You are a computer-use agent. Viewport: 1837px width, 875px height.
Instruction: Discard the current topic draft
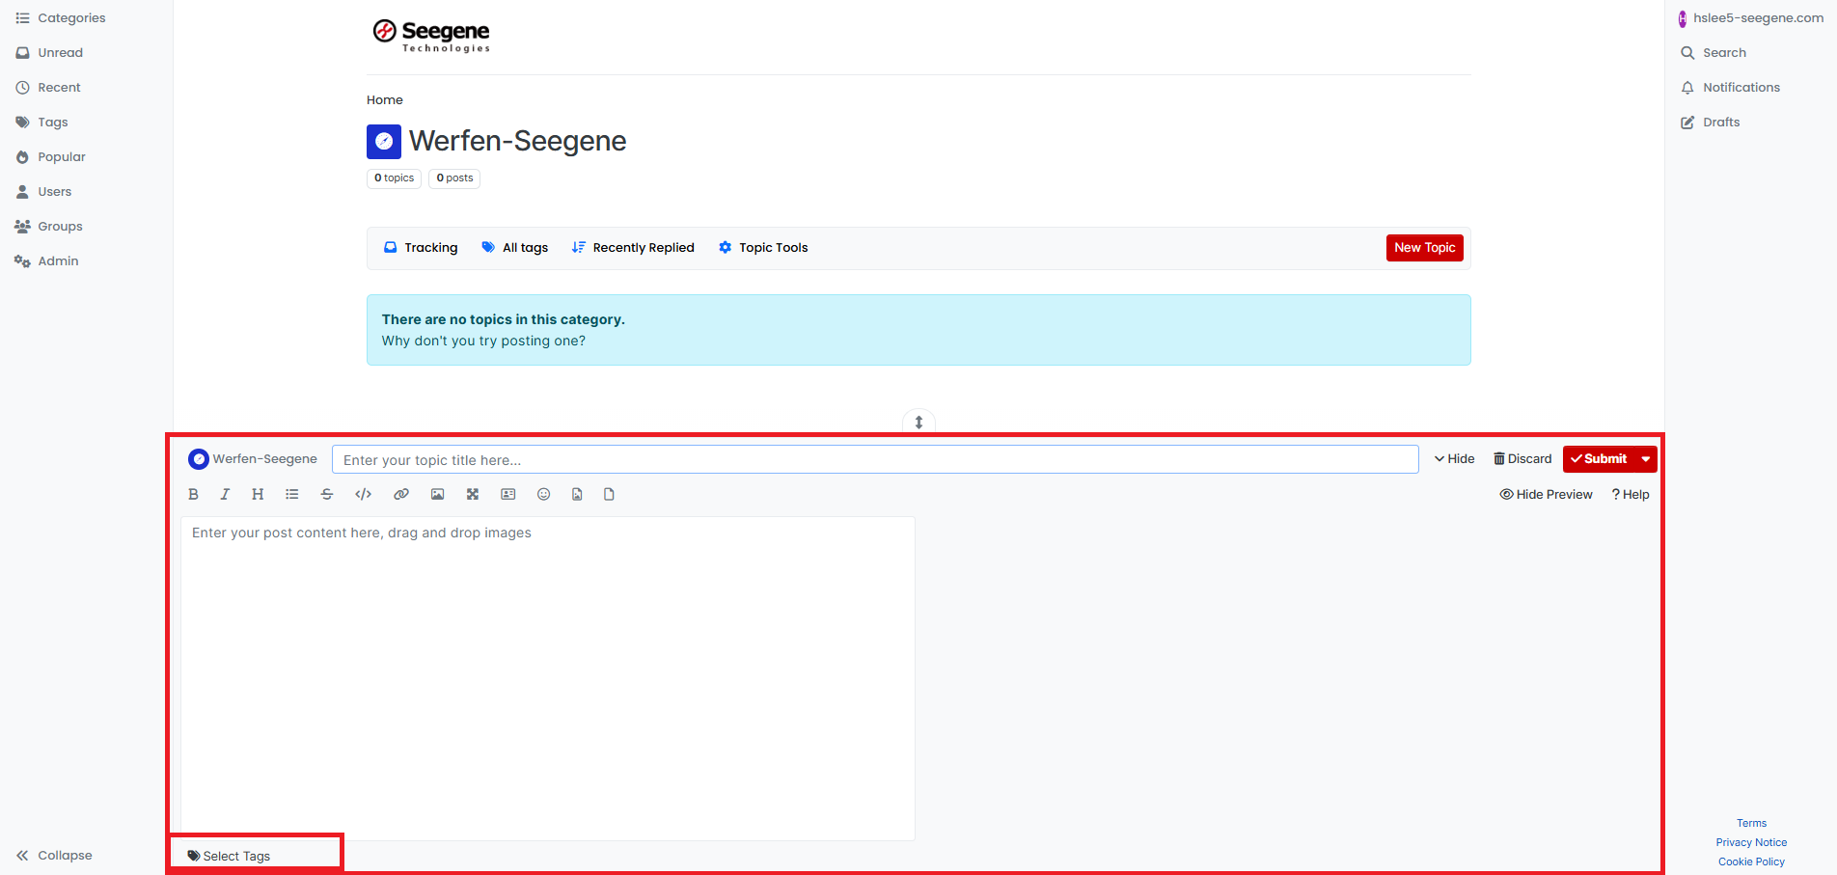(x=1522, y=459)
